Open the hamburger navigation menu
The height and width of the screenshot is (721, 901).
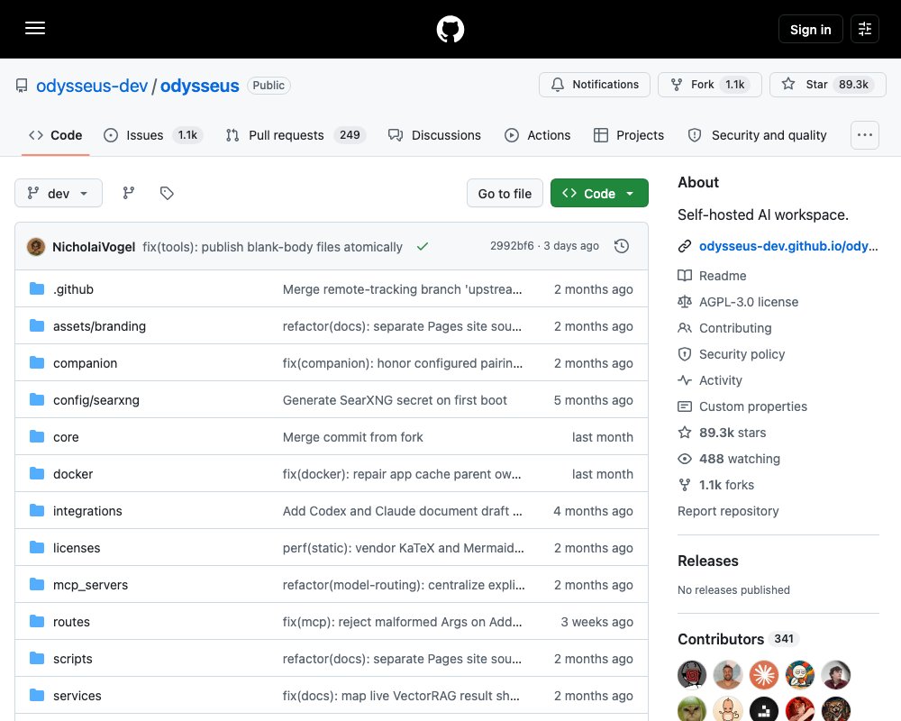click(x=35, y=28)
